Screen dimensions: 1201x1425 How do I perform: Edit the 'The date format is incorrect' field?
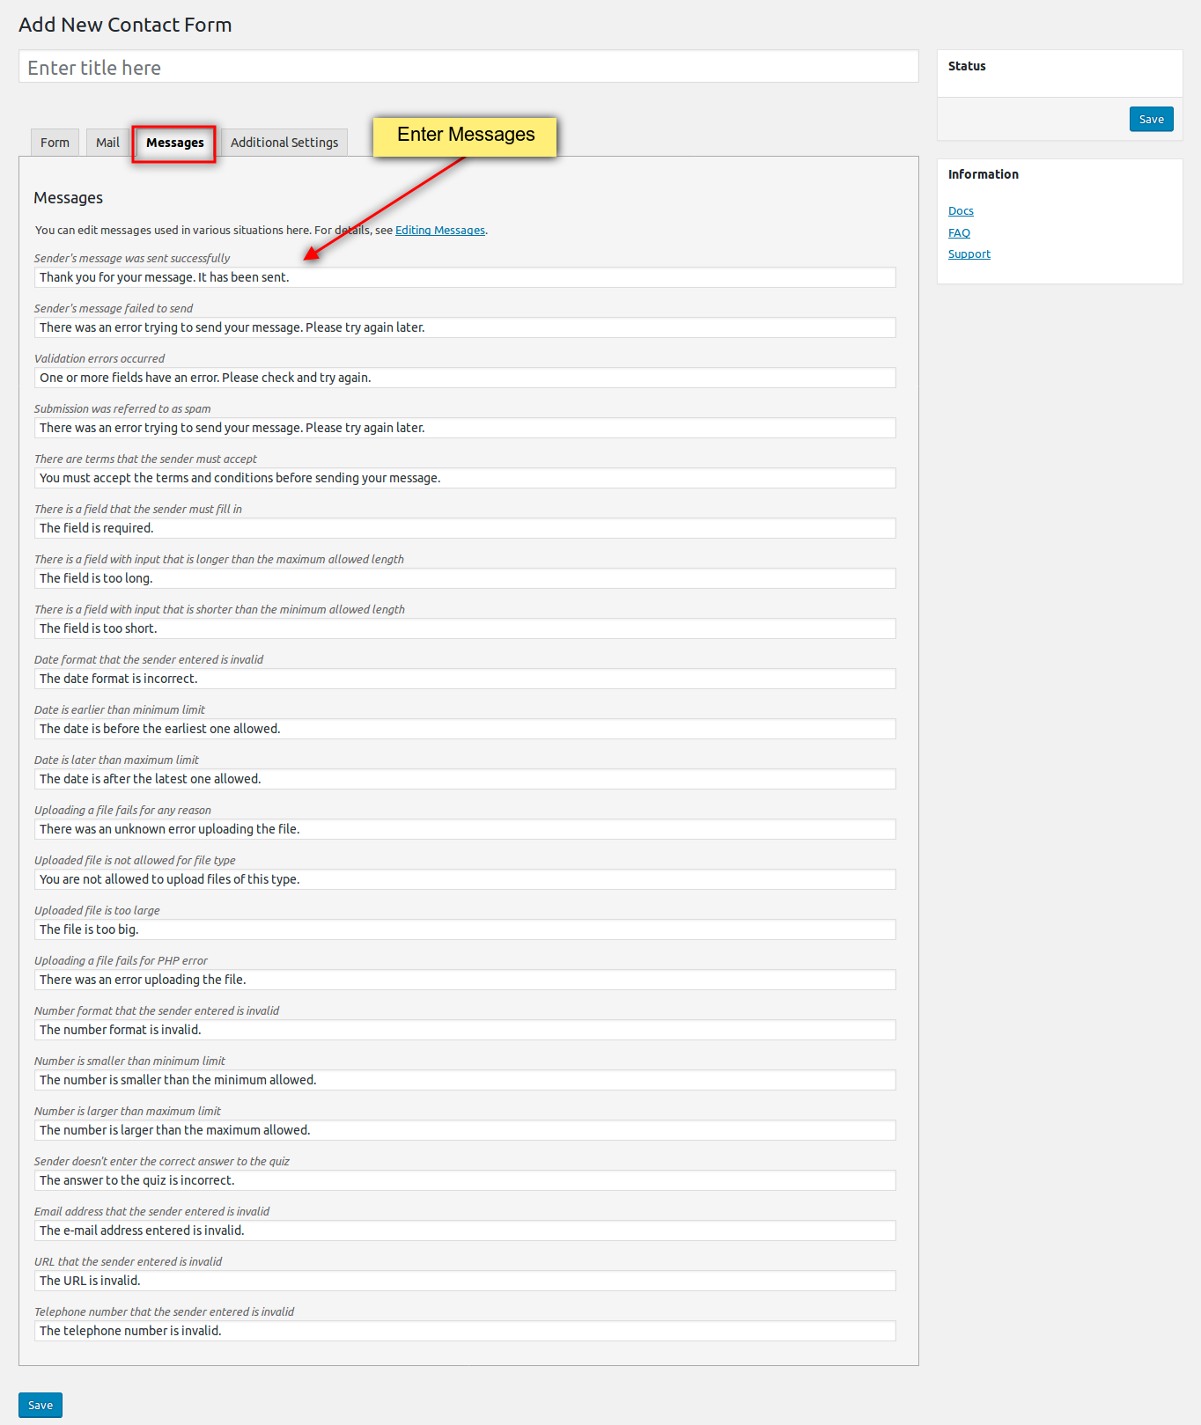pos(465,679)
